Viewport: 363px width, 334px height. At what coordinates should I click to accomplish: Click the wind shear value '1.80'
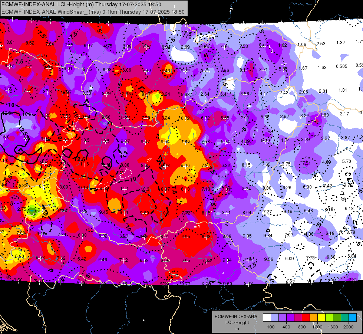coord(324,115)
